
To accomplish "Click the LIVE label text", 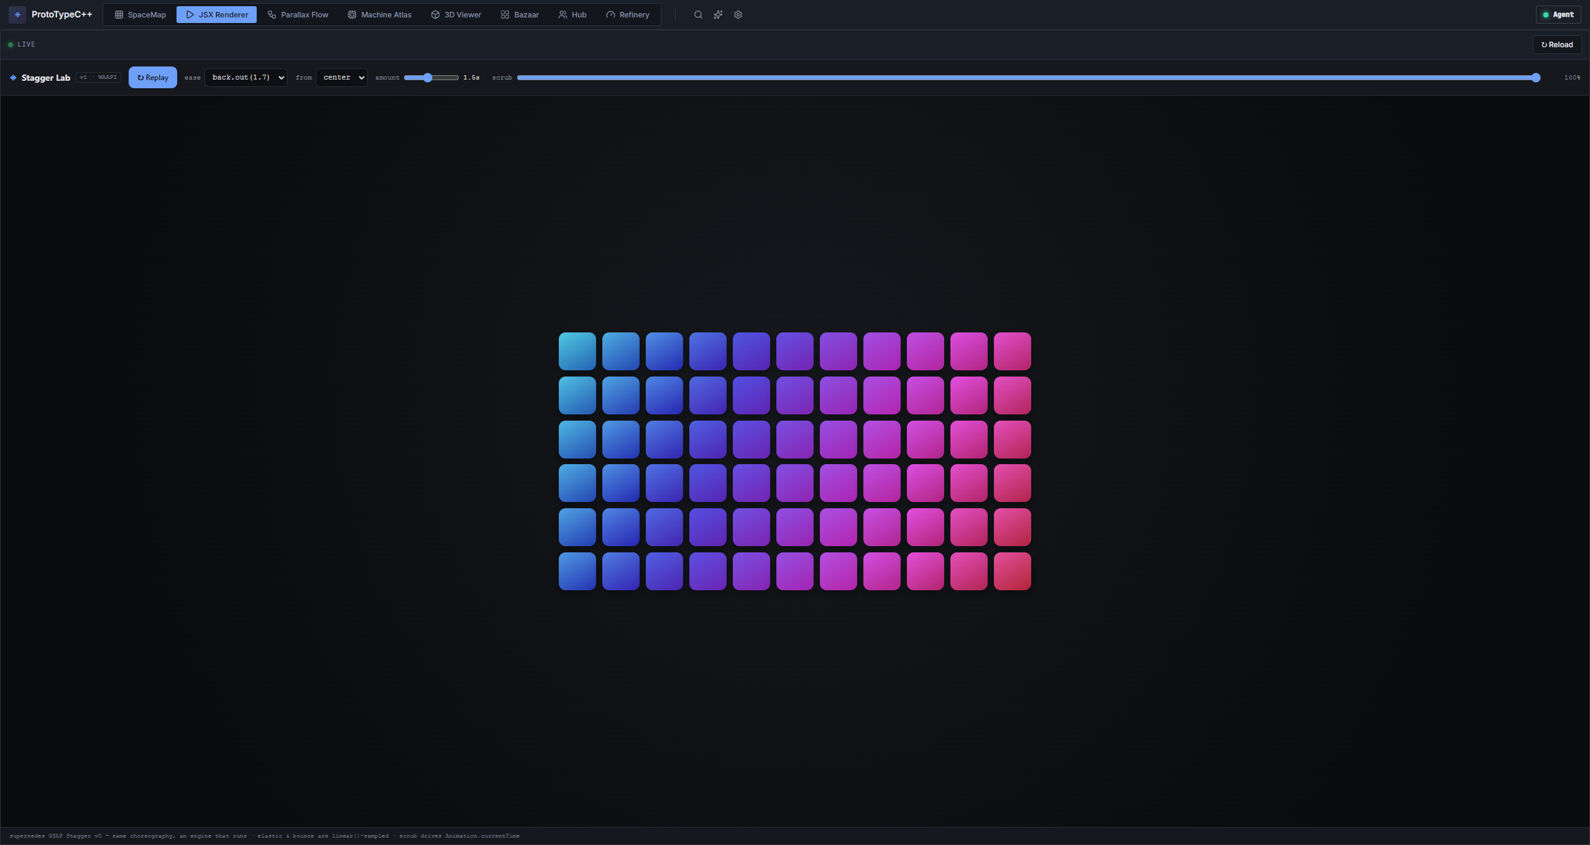I will (26, 45).
